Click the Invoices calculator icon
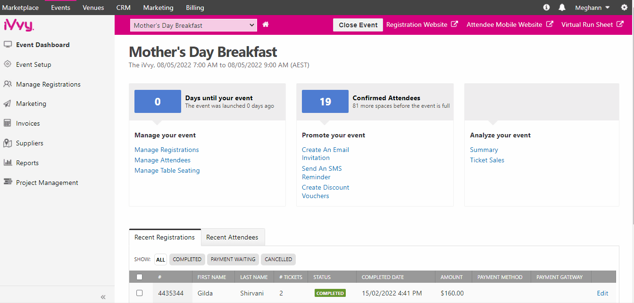The width and height of the screenshot is (634, 303). pos(8,123)
